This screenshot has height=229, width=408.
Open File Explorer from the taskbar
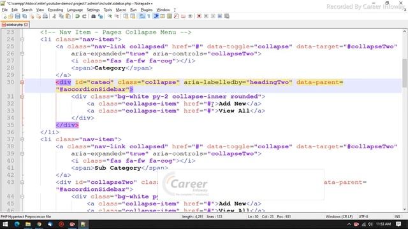click(28, 224)
